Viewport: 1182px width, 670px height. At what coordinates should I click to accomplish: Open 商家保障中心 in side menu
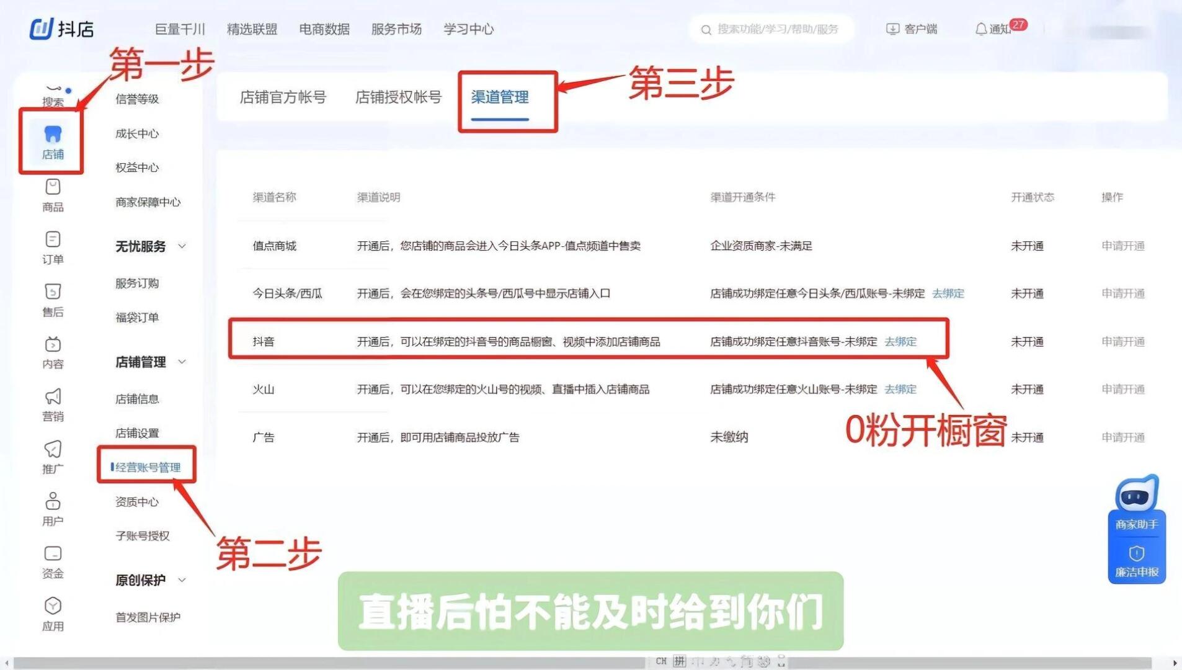coord(148,202)
